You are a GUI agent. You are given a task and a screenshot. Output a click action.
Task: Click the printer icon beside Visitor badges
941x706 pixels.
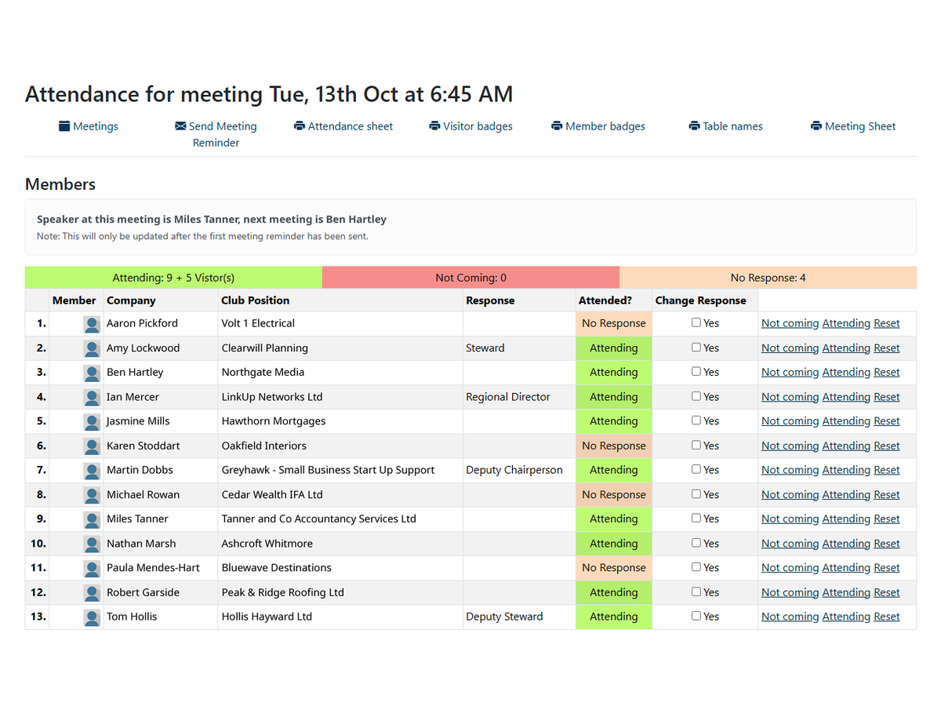coord(434,126)
